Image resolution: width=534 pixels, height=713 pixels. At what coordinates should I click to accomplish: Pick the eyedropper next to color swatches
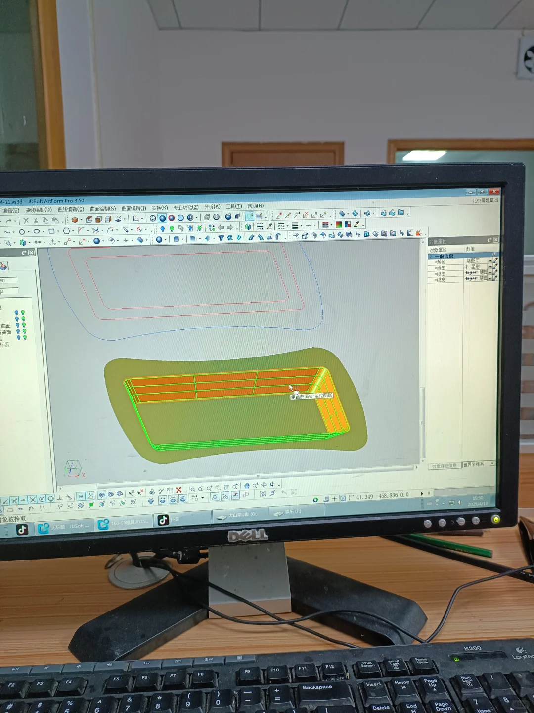[356, 224]
